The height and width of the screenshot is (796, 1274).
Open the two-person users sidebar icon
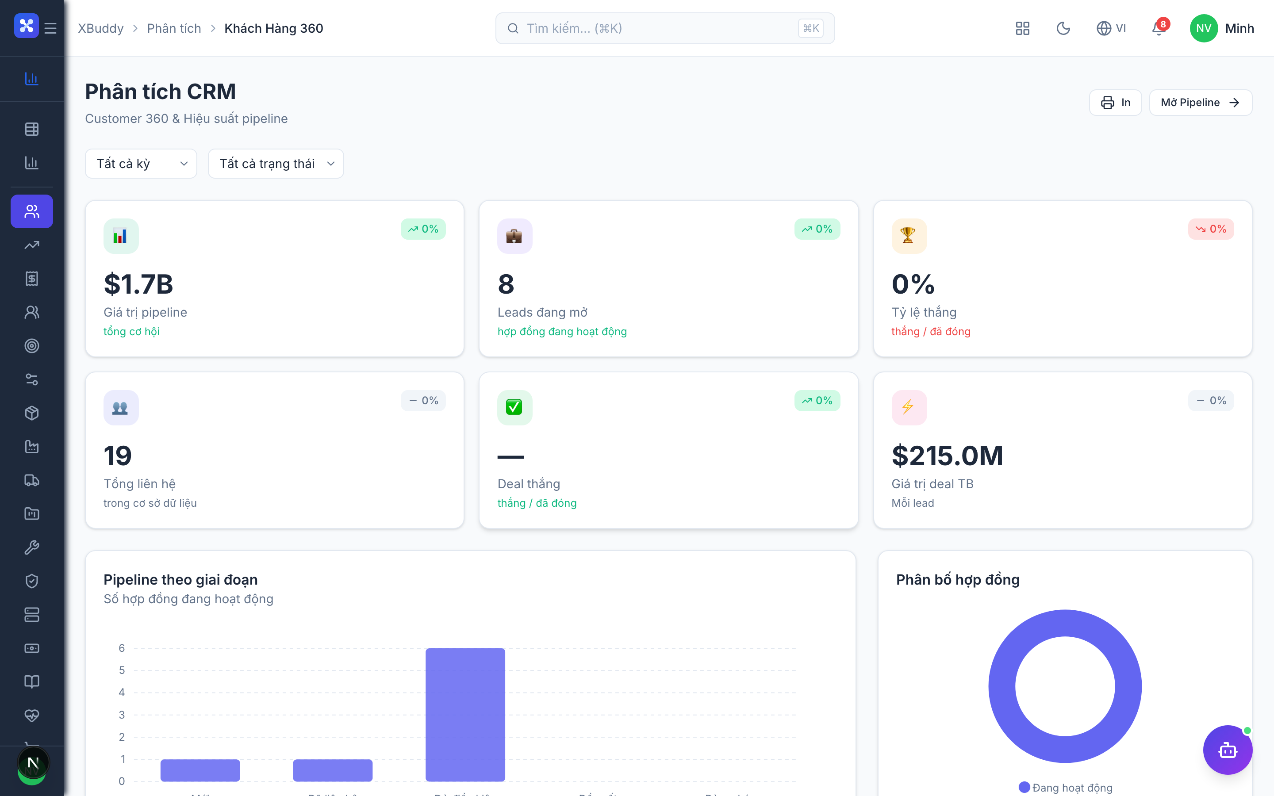click(31, 312)
